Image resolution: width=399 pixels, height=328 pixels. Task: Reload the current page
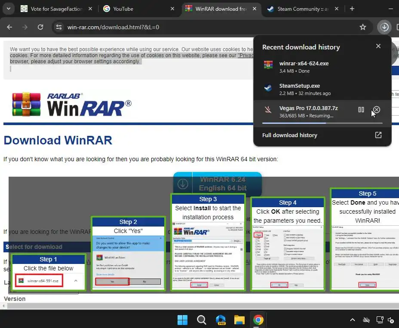(x=40, y=27)
